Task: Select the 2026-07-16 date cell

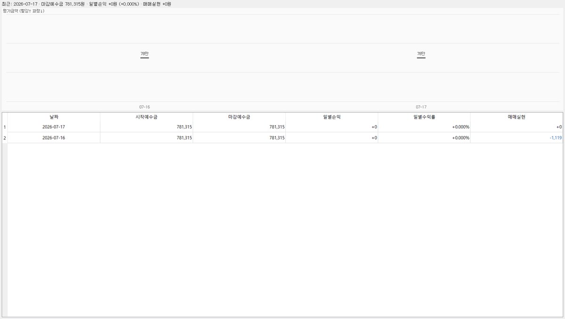Action: (x=54, y=138)
